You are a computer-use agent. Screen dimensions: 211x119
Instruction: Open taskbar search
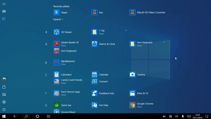pos(26,116)
